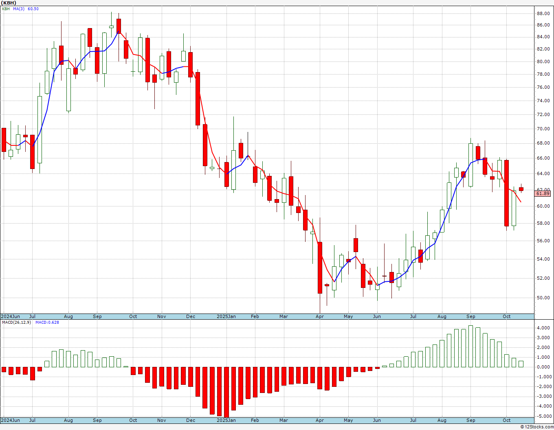Click the latest small red candlestick near 62
The image size is (554, 430).
(521, 189)
